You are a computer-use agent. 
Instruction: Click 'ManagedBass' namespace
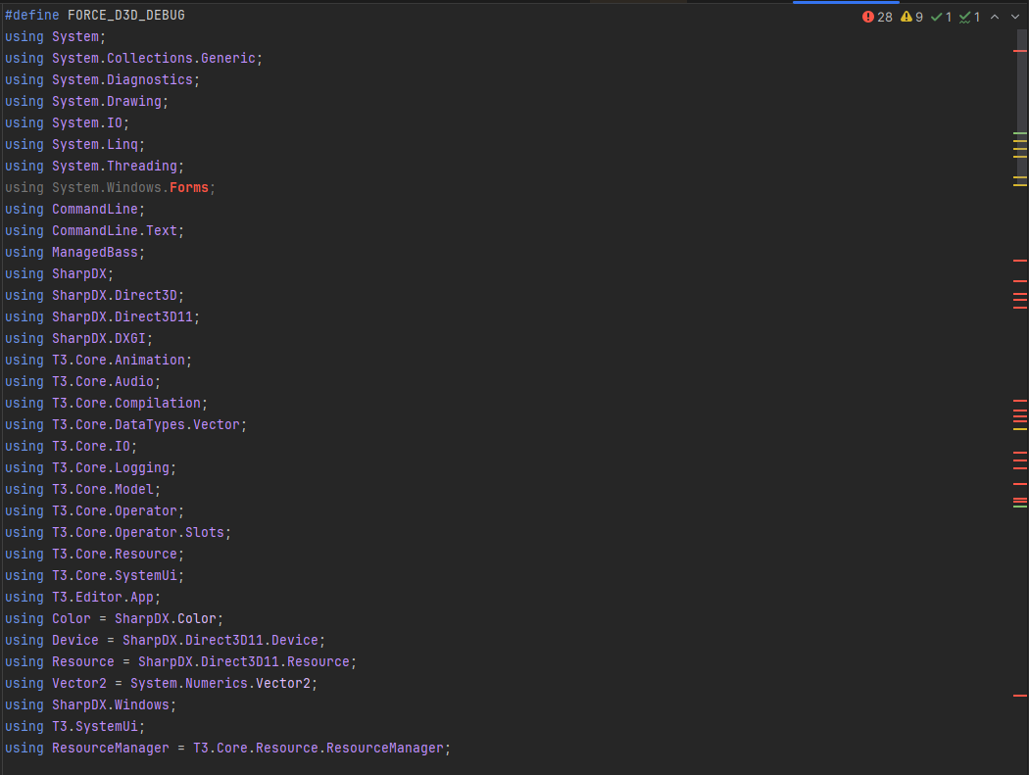[94, 253]
